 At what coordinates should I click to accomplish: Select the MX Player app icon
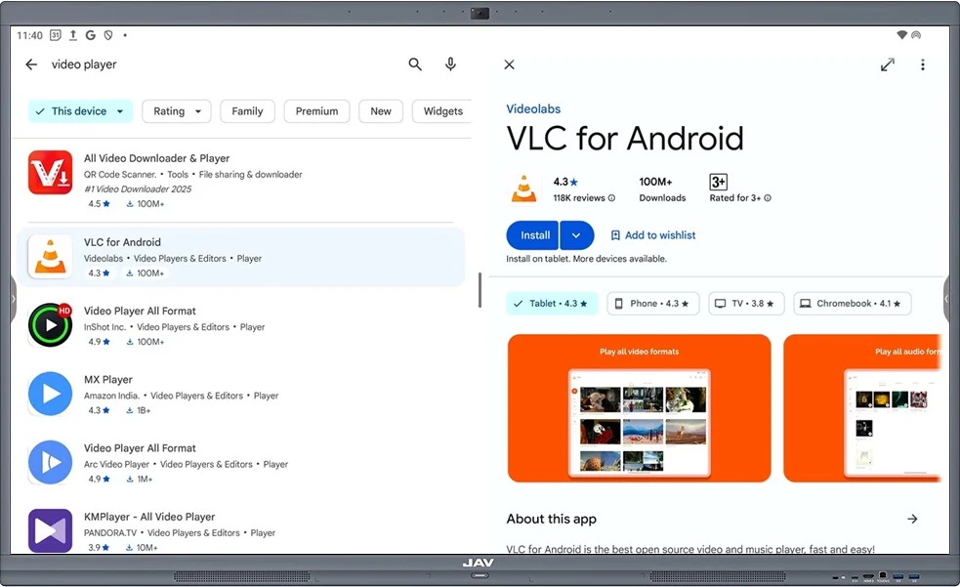pyautogui.click(x=50, y=394)
